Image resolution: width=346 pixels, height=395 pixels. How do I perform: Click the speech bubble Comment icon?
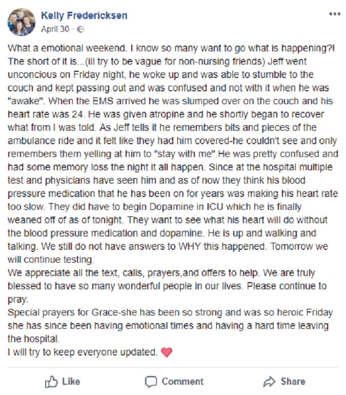click(x=151, y=382)
